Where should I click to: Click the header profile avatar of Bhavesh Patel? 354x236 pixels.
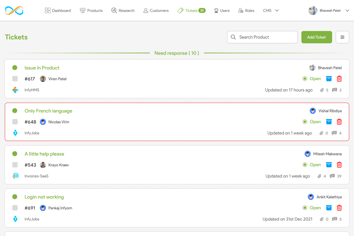pos(313,11)
